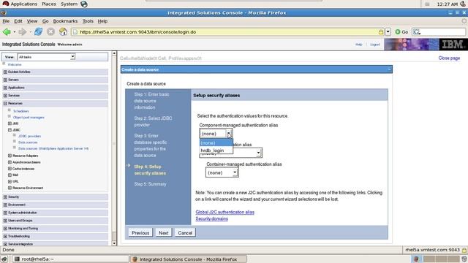This screenshot has height=263, width=468.
Task: Open the View menu
Action: pos(32,21)
